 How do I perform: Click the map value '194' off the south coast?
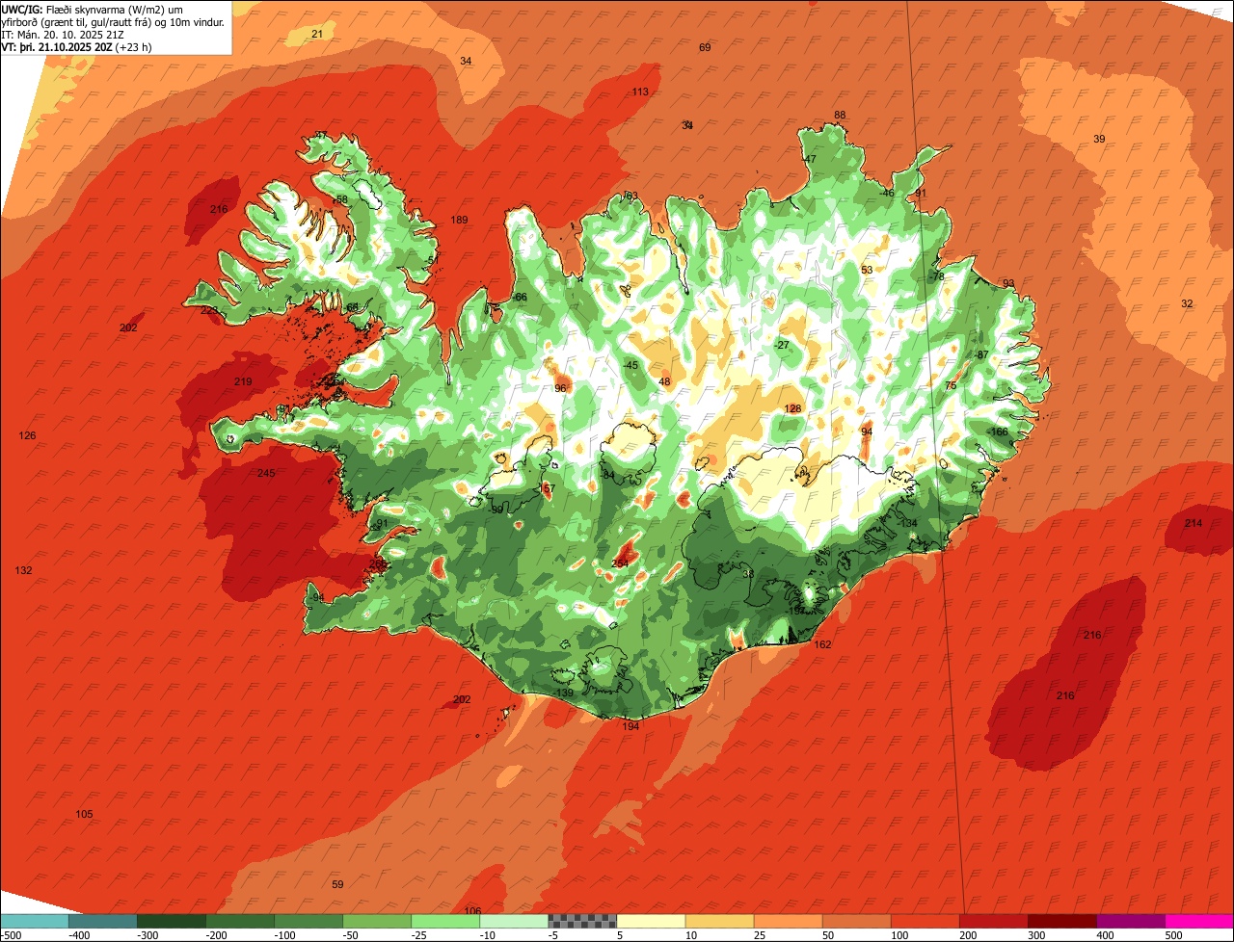[630, 727]
